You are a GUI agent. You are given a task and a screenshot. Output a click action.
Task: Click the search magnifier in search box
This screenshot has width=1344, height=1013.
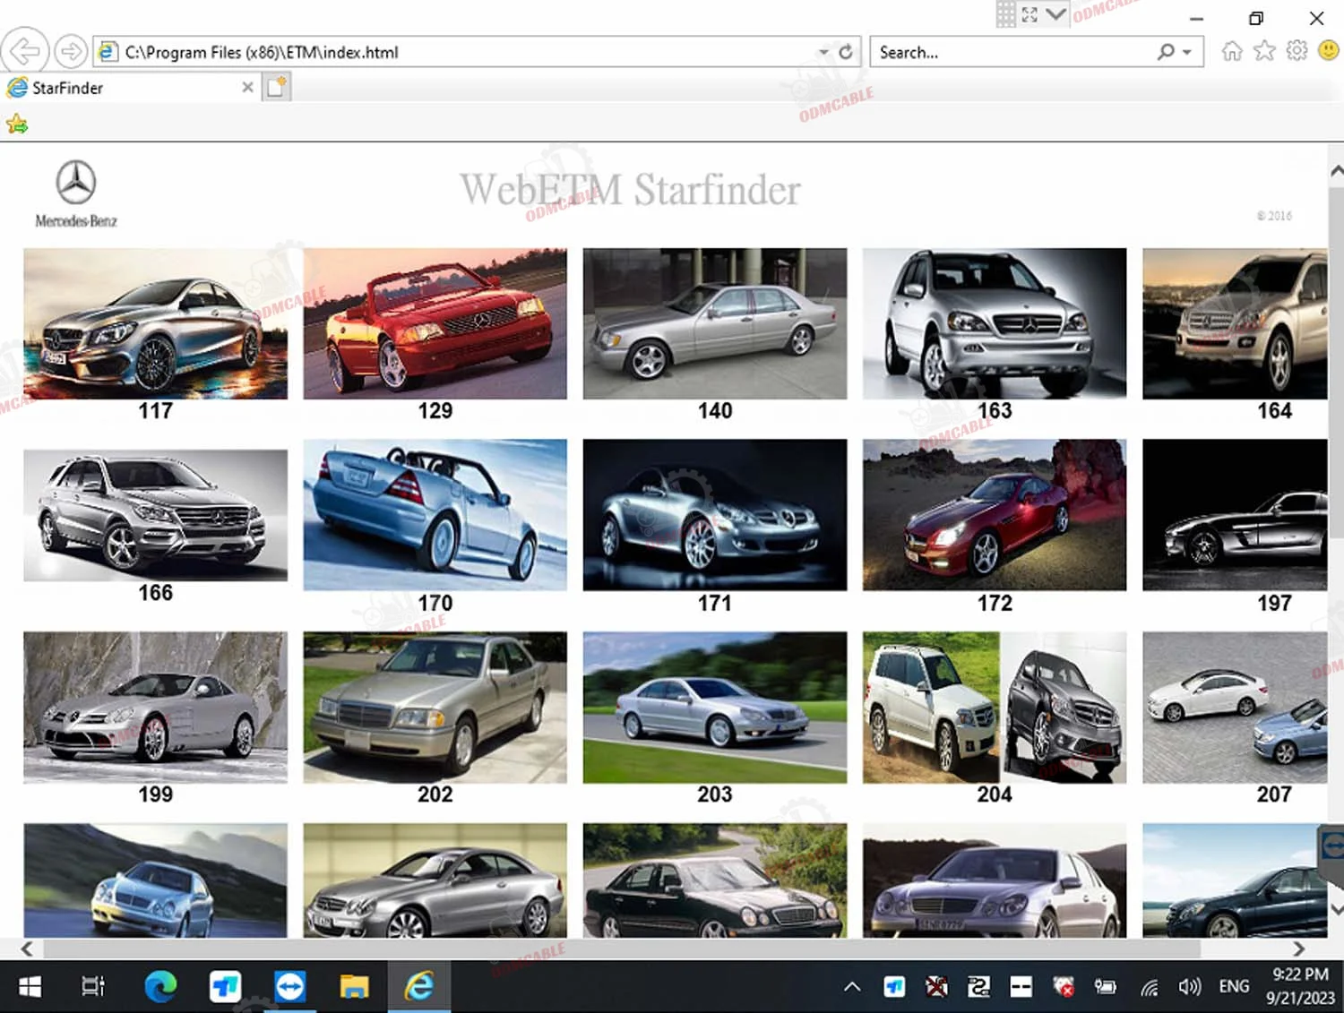pos(1166,52)
